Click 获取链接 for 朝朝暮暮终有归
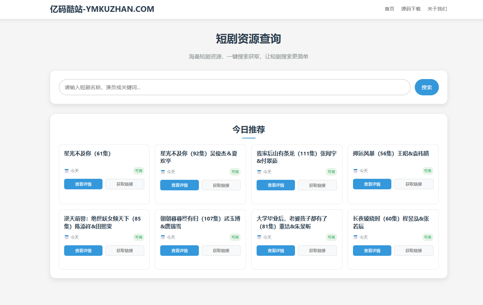The width and height of the screenshot is (483, 305). (221, 250)
